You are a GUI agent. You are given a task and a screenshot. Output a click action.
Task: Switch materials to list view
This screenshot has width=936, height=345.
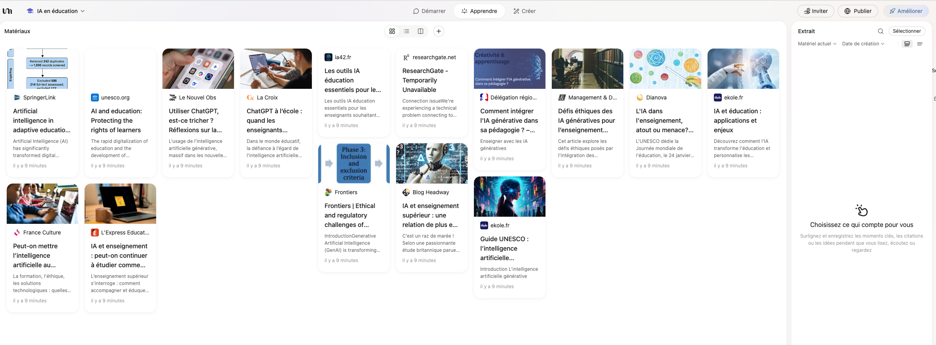point(406,31)
